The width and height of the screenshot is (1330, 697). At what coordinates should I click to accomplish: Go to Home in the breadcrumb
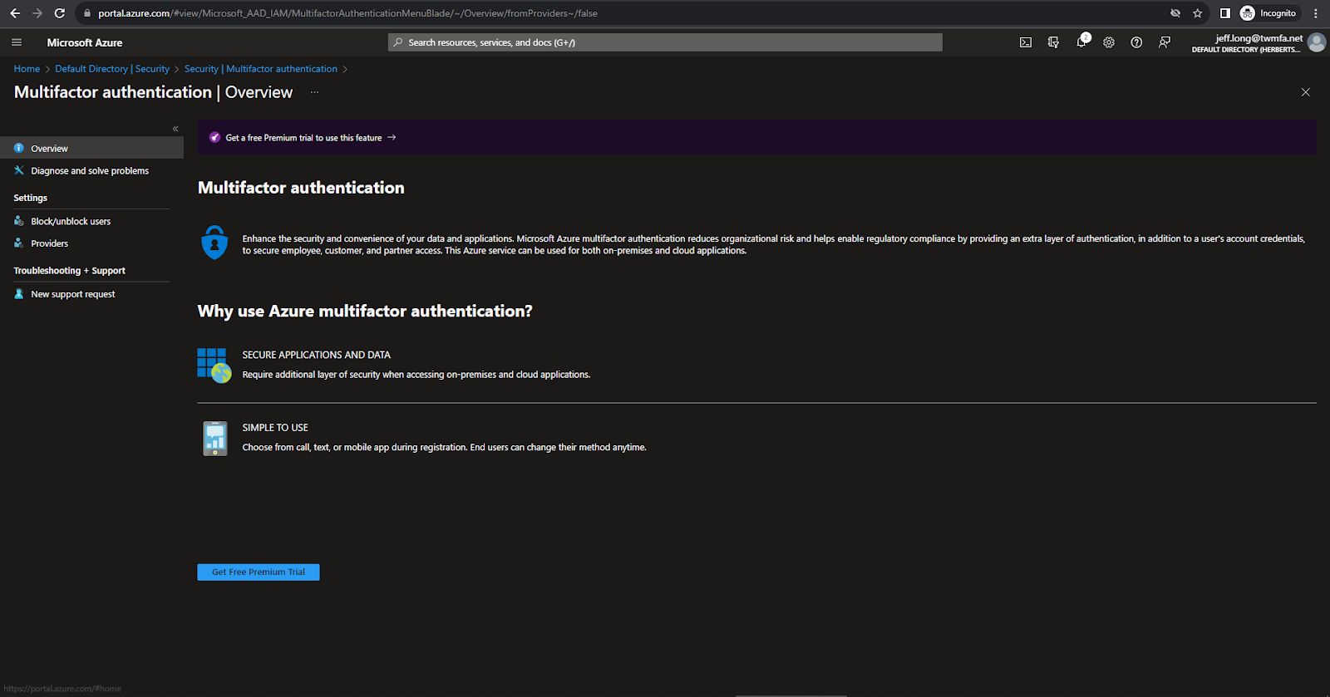coord(27,69)
